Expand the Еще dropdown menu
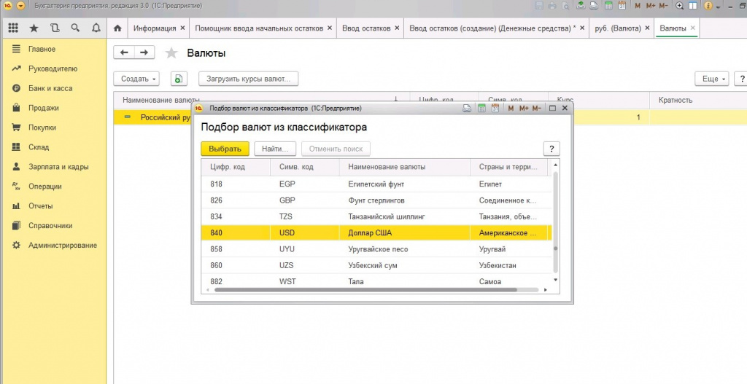Image resolution: width=747 pixels, height=384 pixels. click(712, 79)
